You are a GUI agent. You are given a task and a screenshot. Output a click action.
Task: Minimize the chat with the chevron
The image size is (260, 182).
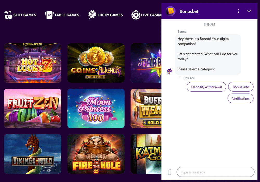(249, 11)
